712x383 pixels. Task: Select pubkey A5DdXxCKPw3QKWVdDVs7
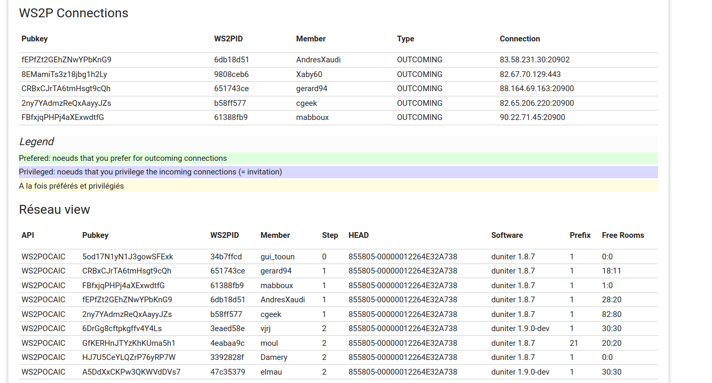pos(132,372)
